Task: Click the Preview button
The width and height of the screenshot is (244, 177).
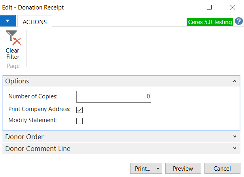Action: pos(183,168)
